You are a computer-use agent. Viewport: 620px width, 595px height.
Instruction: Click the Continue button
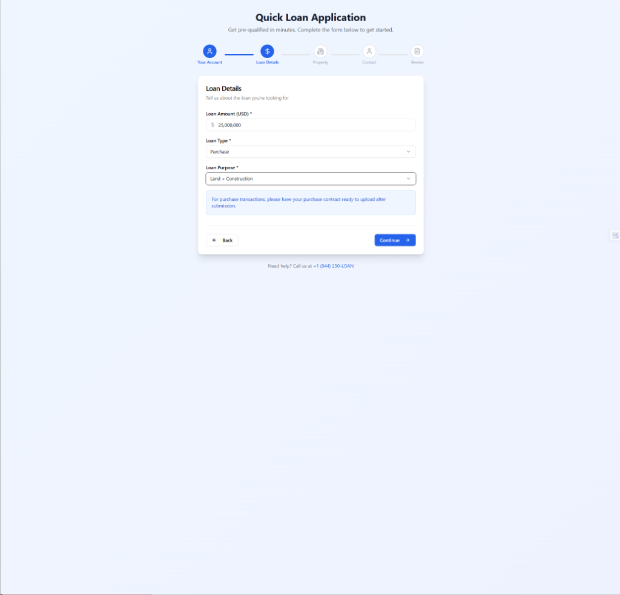pos(395,240)
